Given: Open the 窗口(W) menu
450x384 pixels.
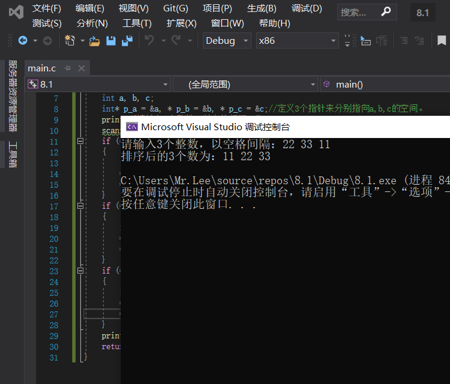Looking at the screenshot, I should point(227,23).
